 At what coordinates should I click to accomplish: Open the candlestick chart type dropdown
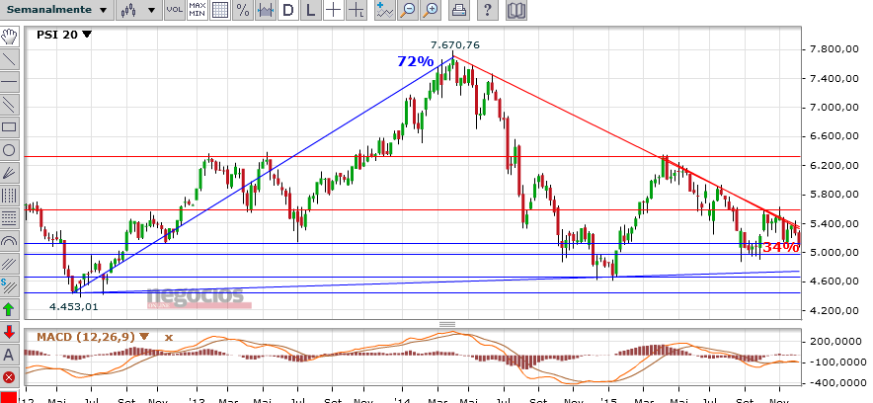(x=138, y=10)
